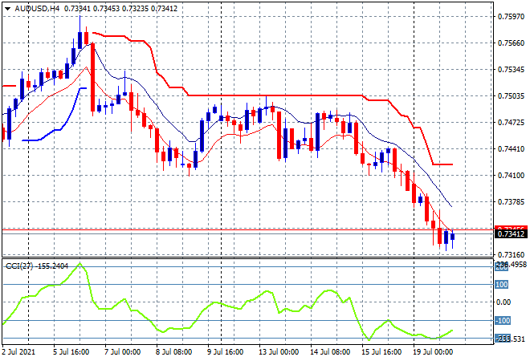The width and height of the screenshot is (530, 361).
Task: Click the 0.75970 price on the axis
Action: (x=509, y=17)
